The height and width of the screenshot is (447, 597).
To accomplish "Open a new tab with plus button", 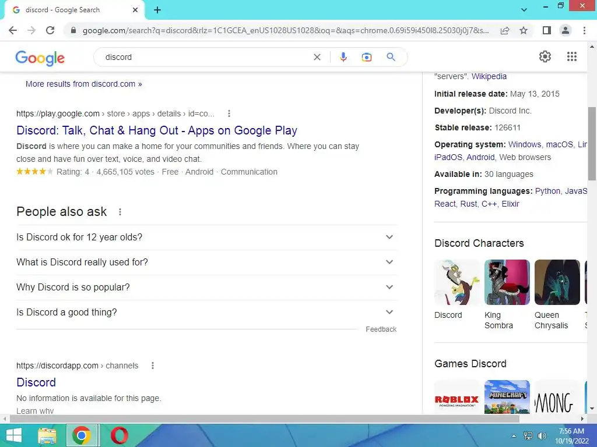I will click(x=157, y=10).
